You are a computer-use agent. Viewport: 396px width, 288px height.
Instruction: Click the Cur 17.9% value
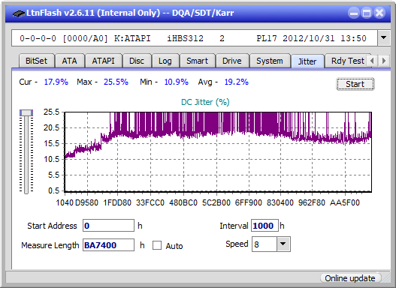[56, 82]
